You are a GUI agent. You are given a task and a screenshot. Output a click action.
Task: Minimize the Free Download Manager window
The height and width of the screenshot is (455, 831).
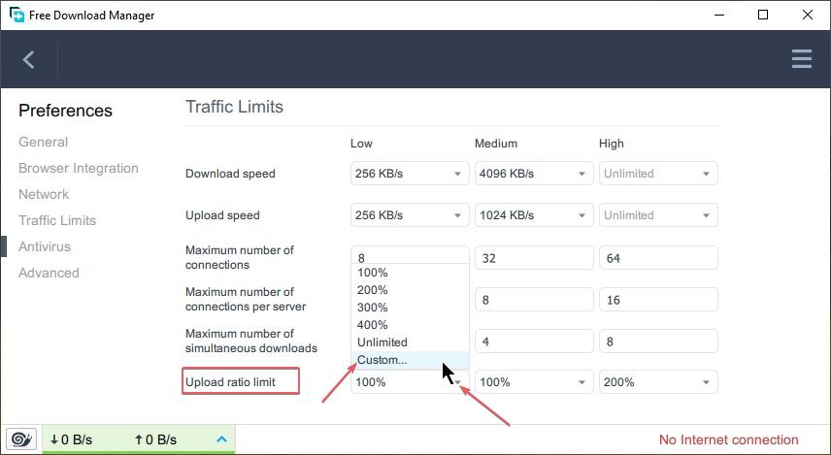pos(719,15)
